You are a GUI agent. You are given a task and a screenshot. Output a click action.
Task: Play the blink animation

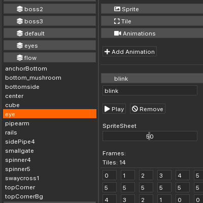[114, 109]
